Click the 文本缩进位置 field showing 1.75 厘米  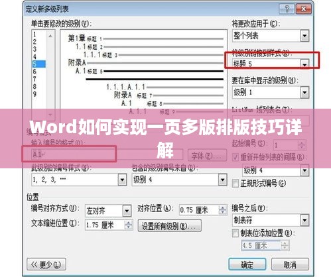pyautogui.click(x=105, y=225)
